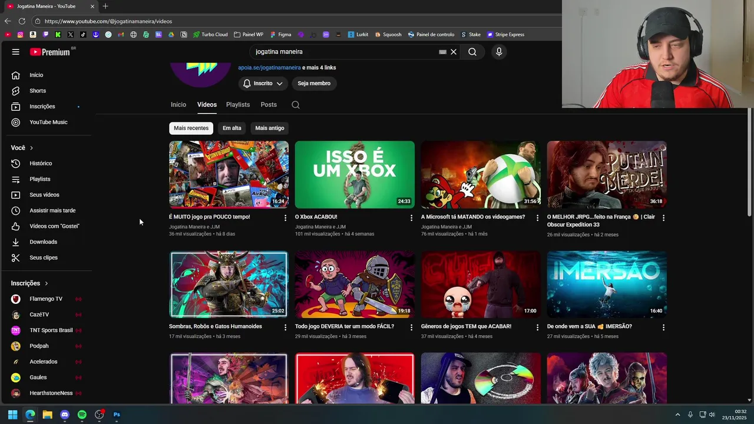Viewport: 754px width, 424px height.
Task: Open title Todo jogo DEVERIA ter um modo FÁCIL?
Action: click(345, 326)
